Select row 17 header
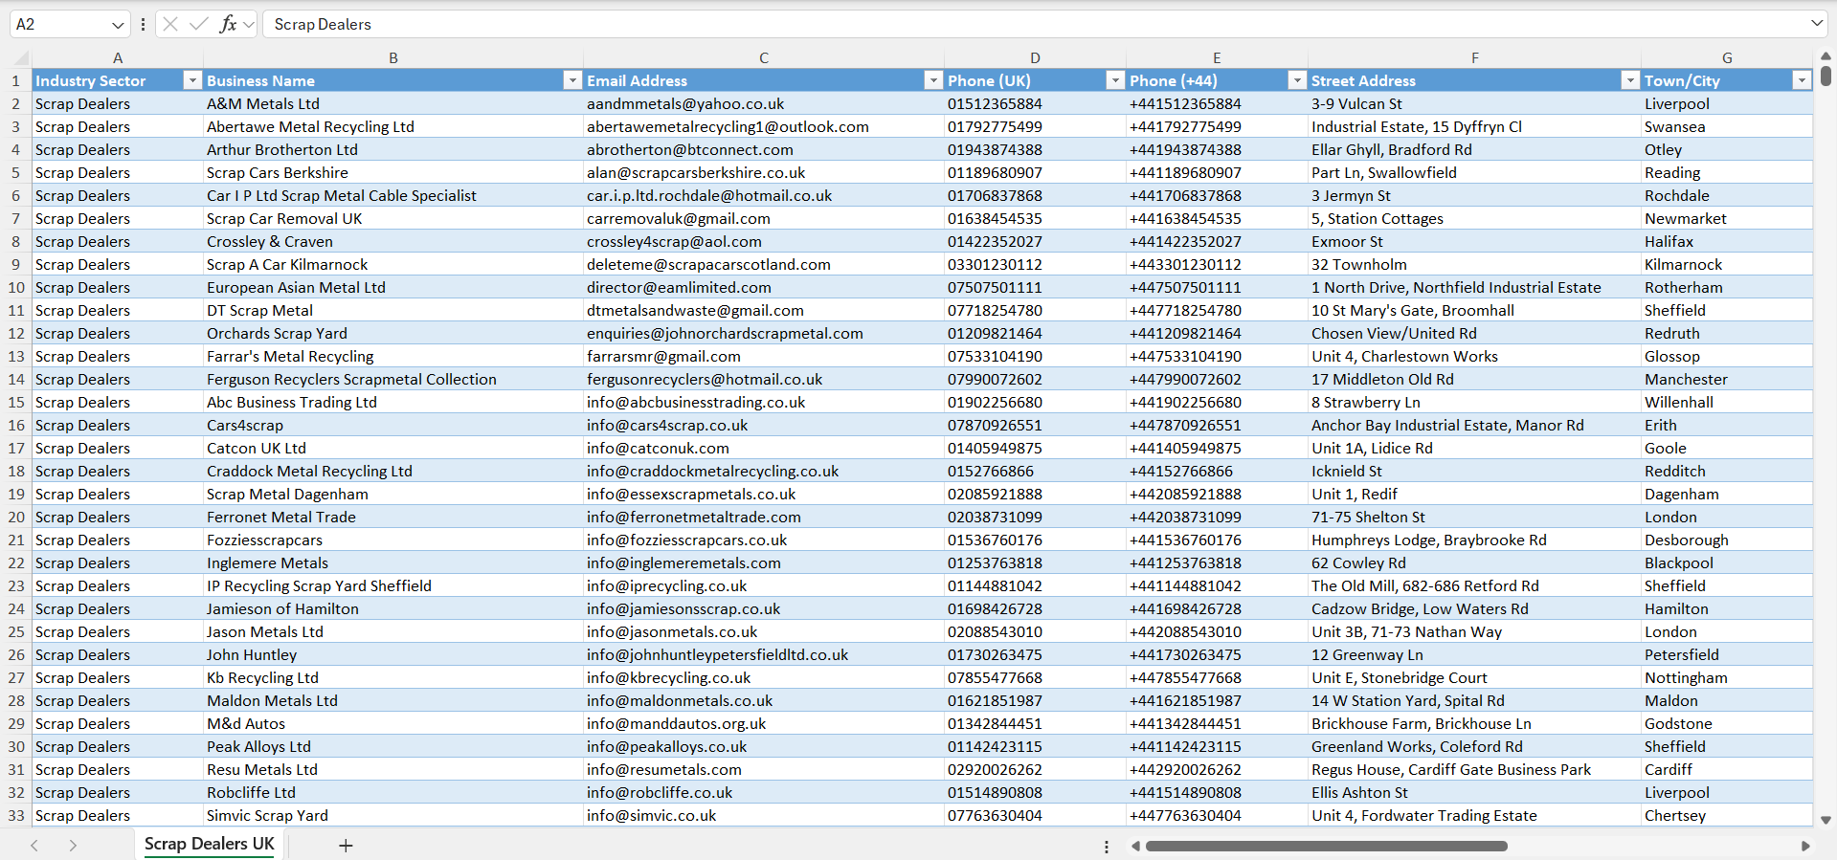This screenshot has height=860, width=1837. pyautogui.click(x=15, y=448)
